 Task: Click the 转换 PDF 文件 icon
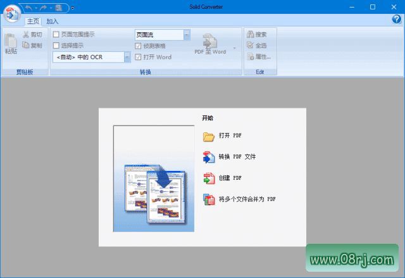coord(209,157)
